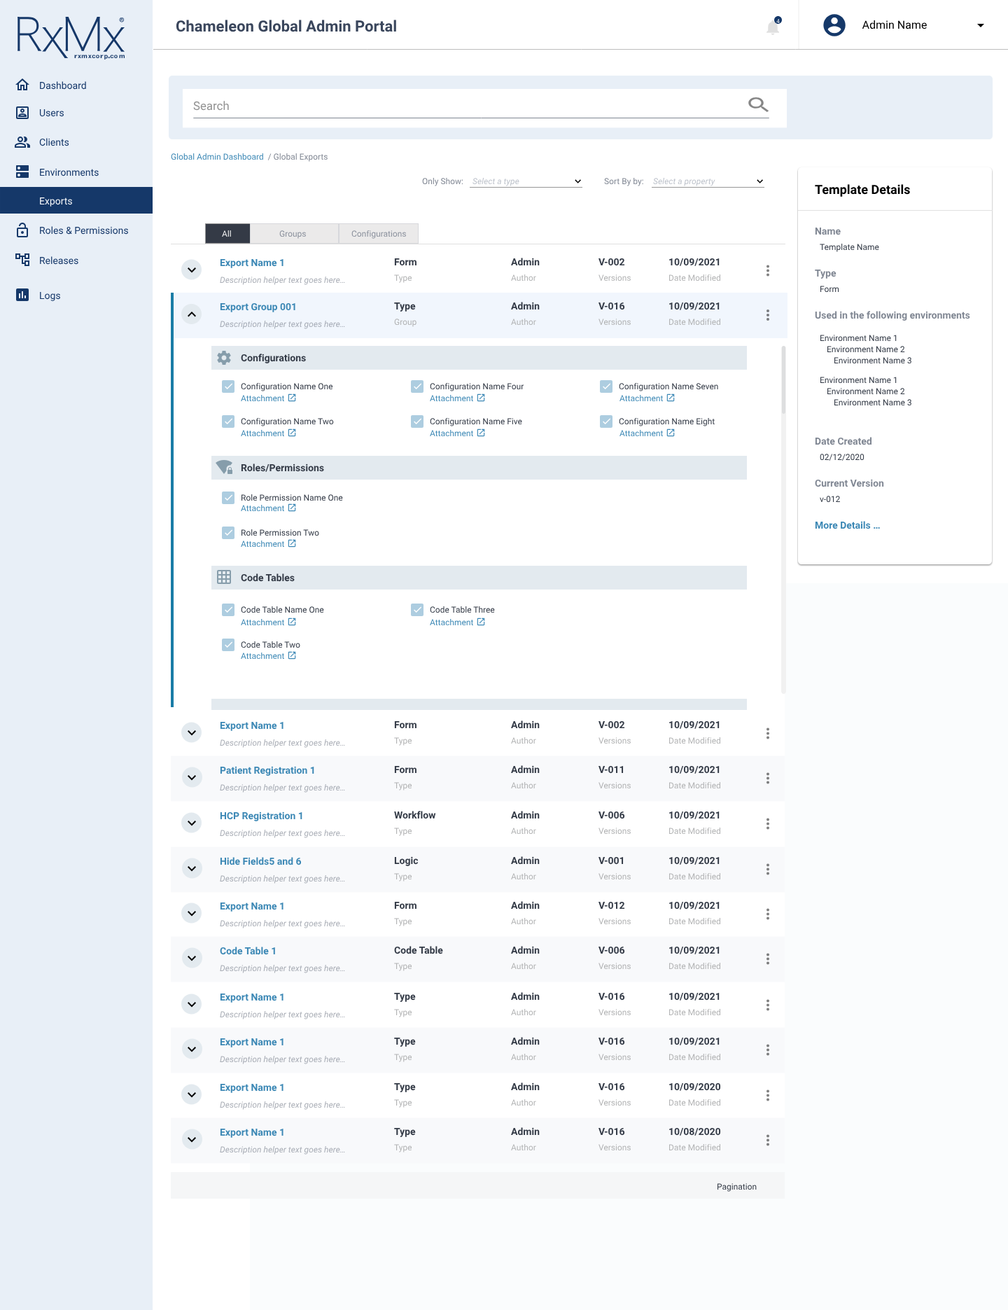Image resolution: width=1008 pixels, height=1310 pixels.
Task: Expand the Code Table 1 row
Action: pos(192,958)
